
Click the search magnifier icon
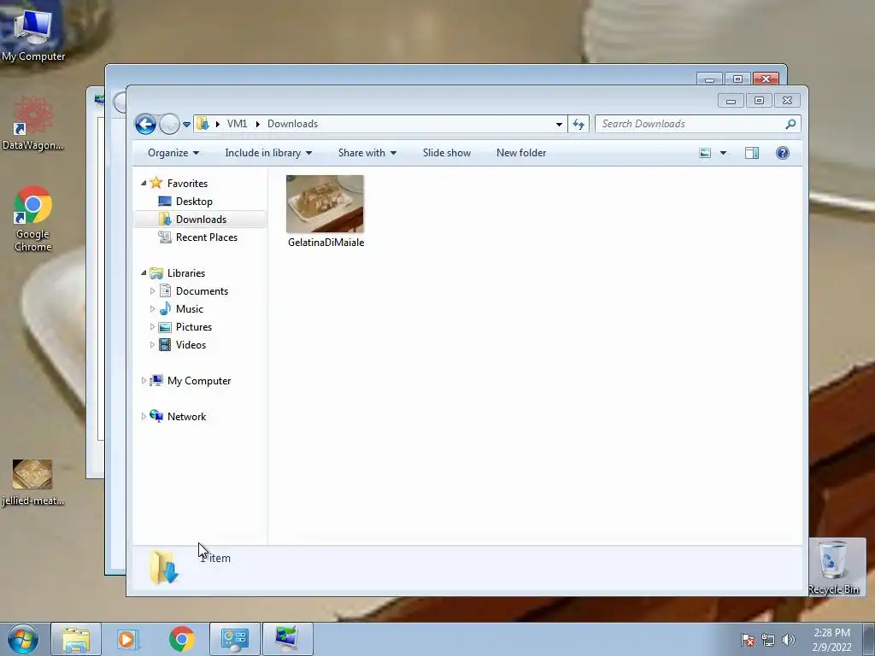(790, 124)
